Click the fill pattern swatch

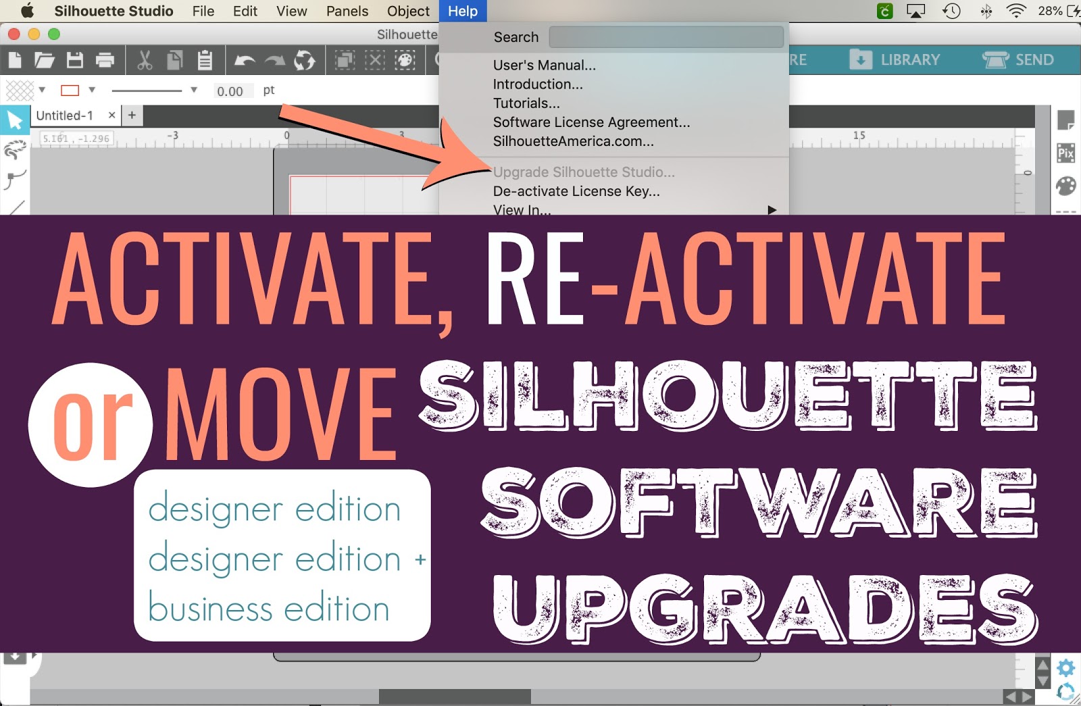[x=20, y=90]
